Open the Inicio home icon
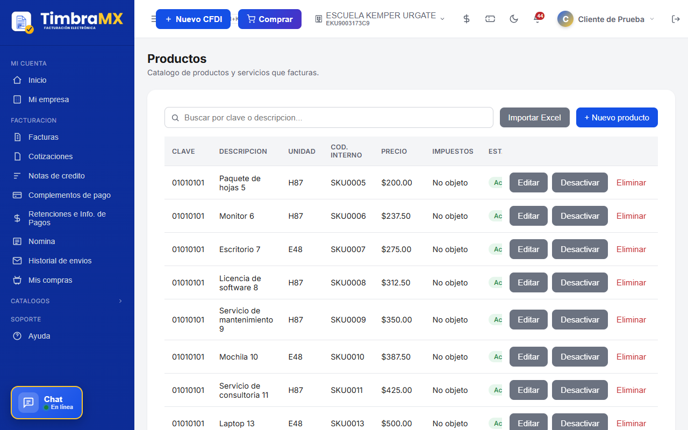The height and width of the screenshot is (430, 688). (x=17, y=80)
